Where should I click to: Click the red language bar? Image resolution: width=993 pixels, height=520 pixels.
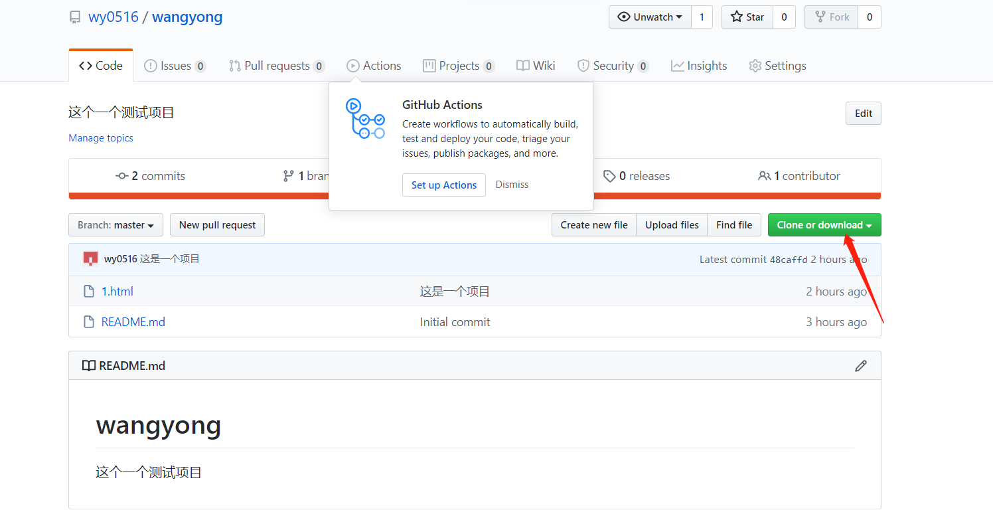tap(475, 196)
